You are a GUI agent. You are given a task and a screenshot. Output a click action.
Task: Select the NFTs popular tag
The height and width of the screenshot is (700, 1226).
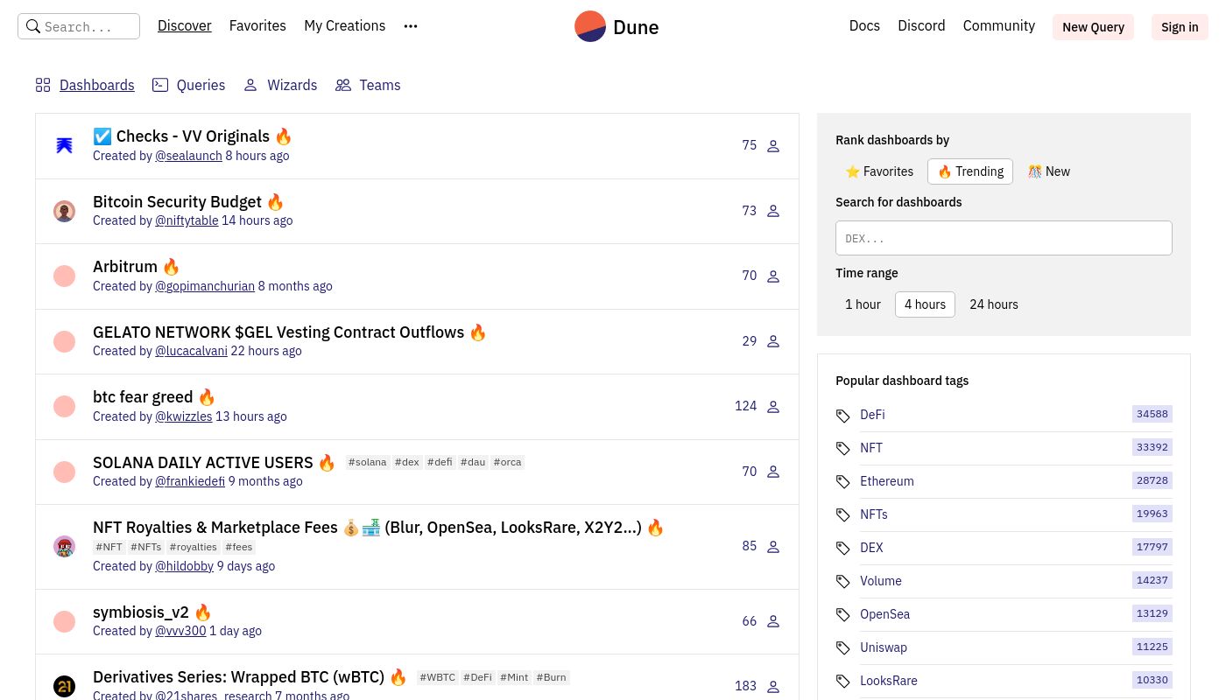874,514
